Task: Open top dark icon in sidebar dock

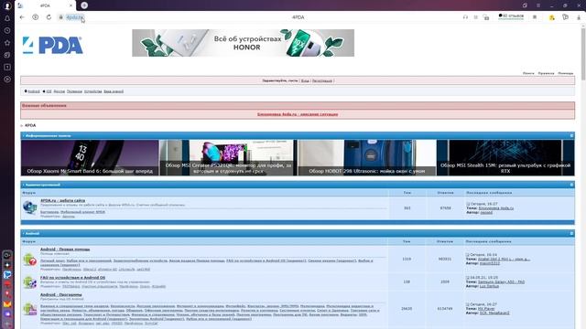Action: pyautogui.click(x=7, y=256)
